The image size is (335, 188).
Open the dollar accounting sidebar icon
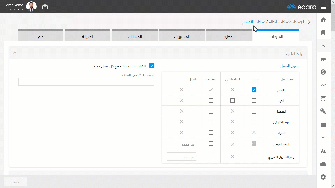coord(323,72)
